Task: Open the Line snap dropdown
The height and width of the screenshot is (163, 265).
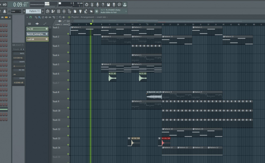Action: coord(16,11)
